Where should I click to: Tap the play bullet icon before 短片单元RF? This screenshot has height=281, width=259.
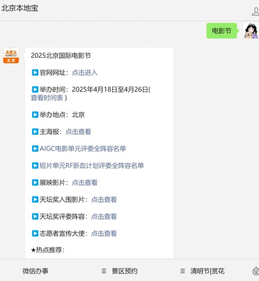coord(35,165)
